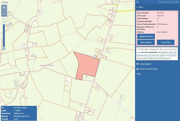
Task: Open Rule 8(3) Land Registration Rules link
Action: 157,57
